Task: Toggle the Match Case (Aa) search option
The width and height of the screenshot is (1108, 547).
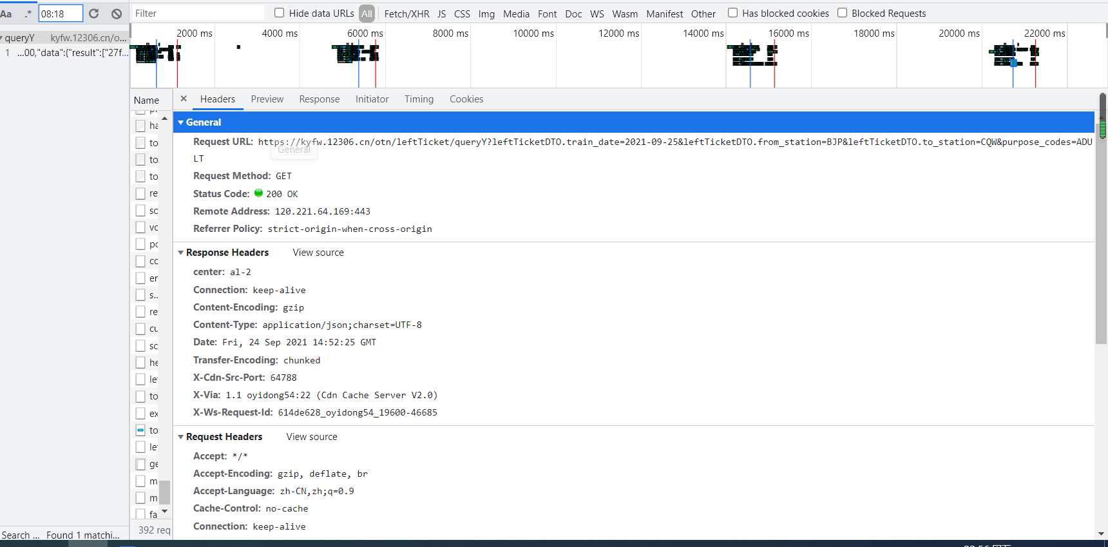Action: (x=6, y=14)
